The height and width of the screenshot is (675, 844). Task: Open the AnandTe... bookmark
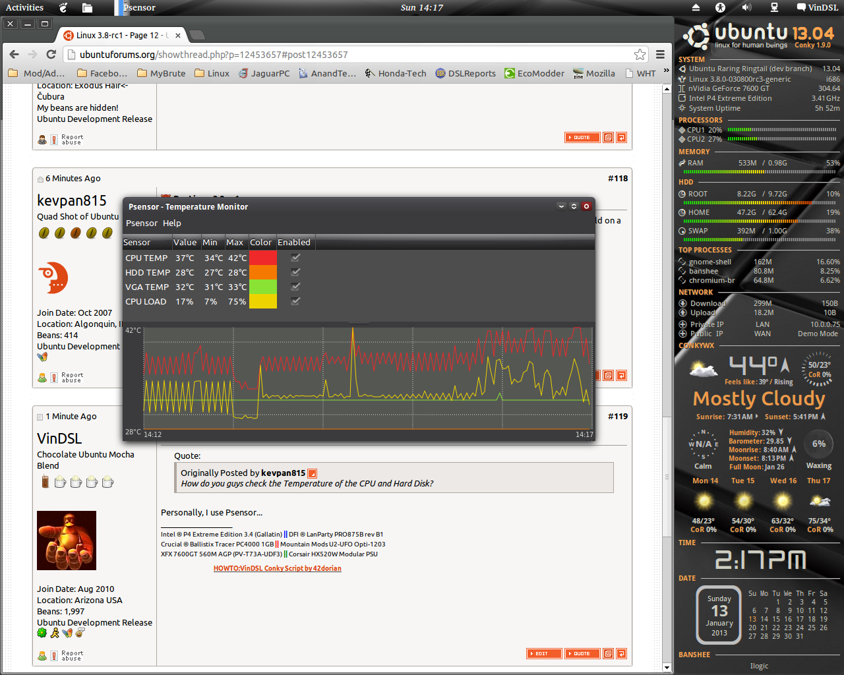coord(327,73)
